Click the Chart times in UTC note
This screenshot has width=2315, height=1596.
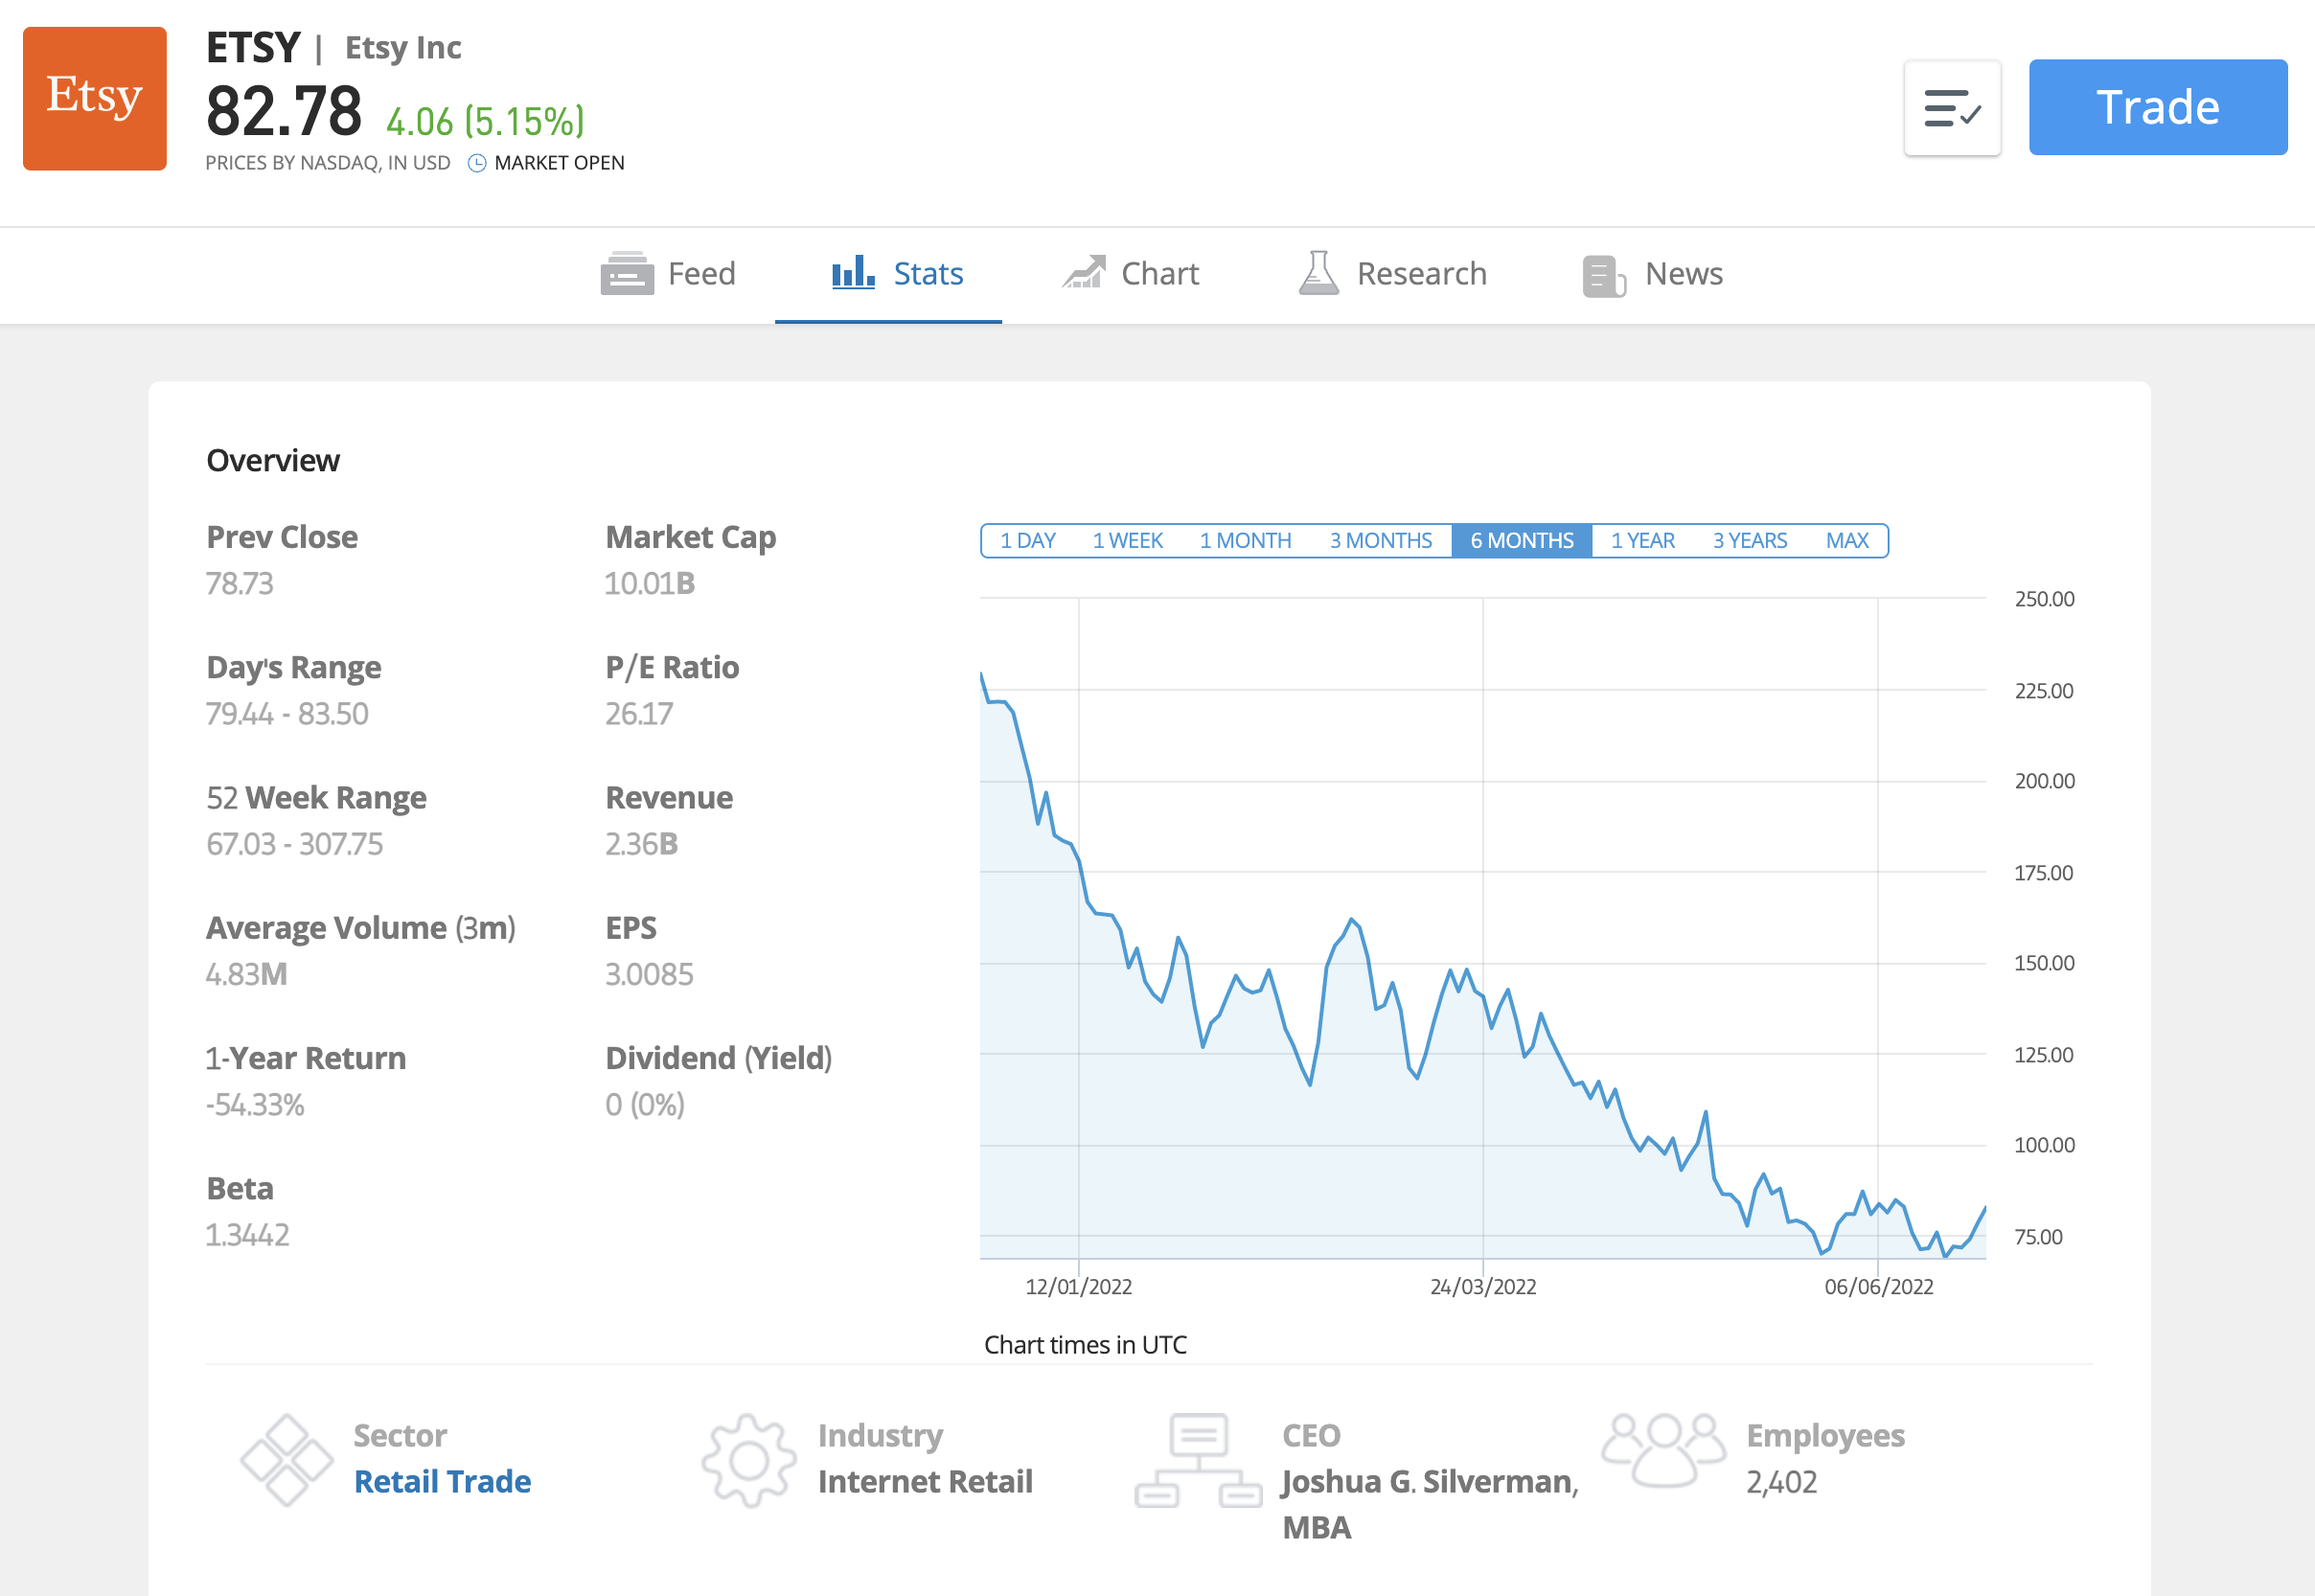tap(1085, 1345)
